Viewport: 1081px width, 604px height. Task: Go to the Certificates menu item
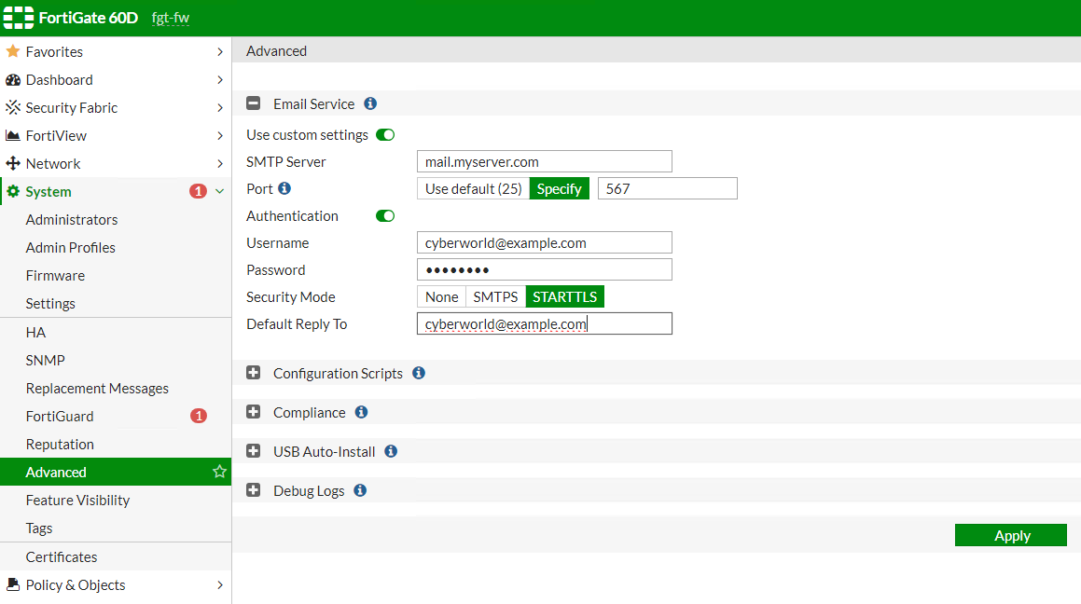tap(62, 557)
